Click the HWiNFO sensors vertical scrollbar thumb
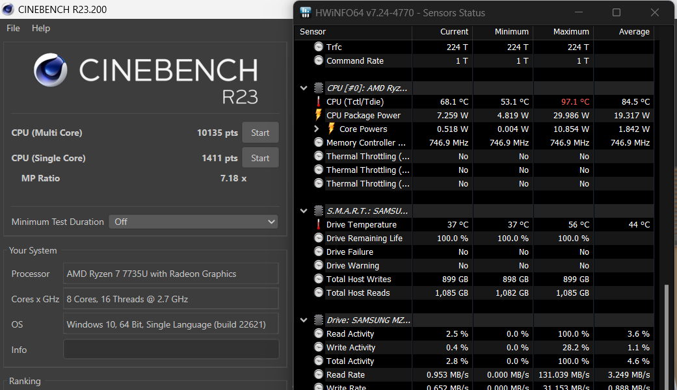The width and height of the screenshot is (677, 390). (x=667, y=337)
